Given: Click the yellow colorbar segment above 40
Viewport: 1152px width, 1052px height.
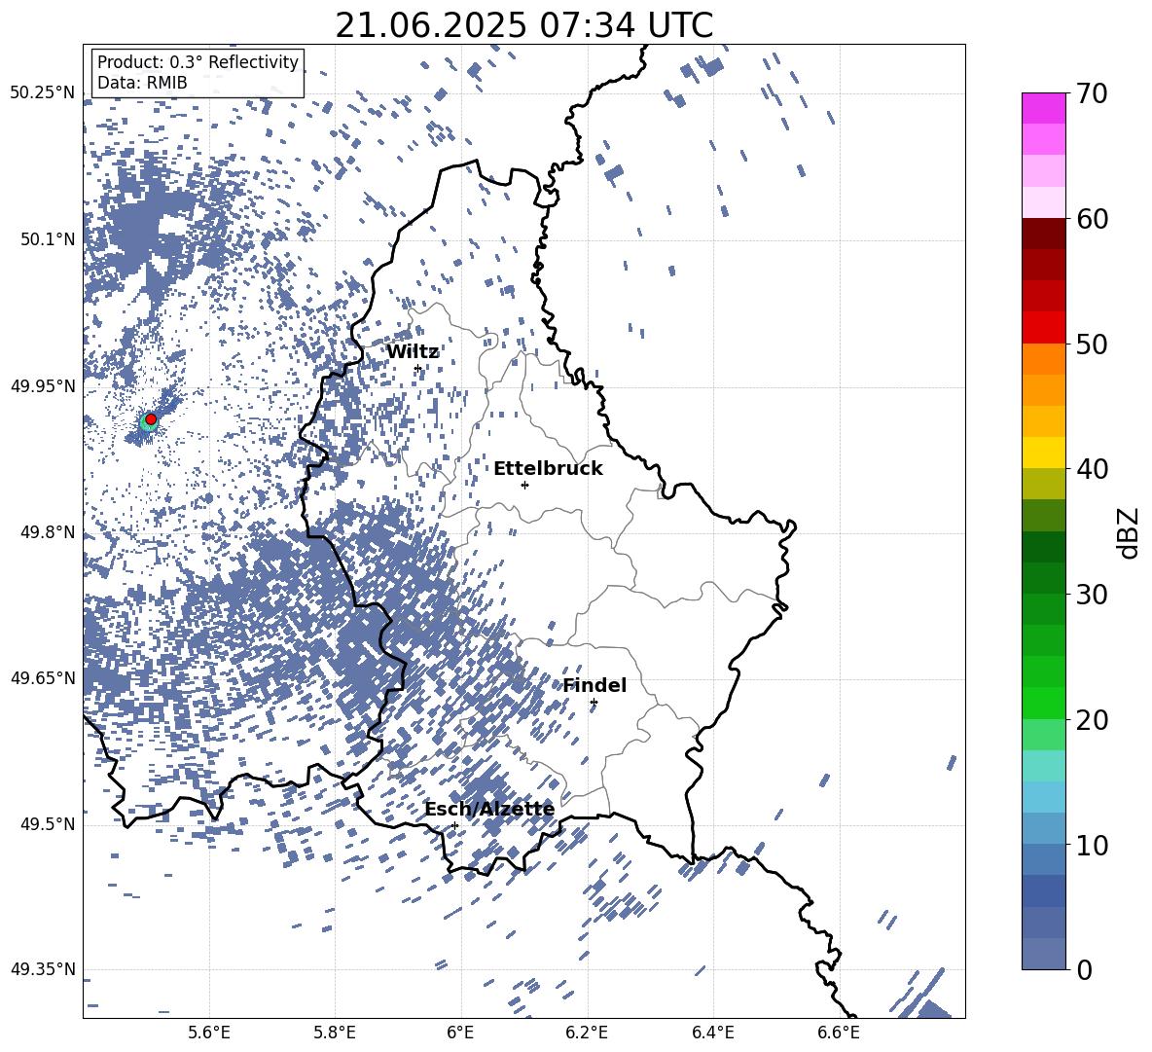Looking at the screenshot, I should point(1044,453).
